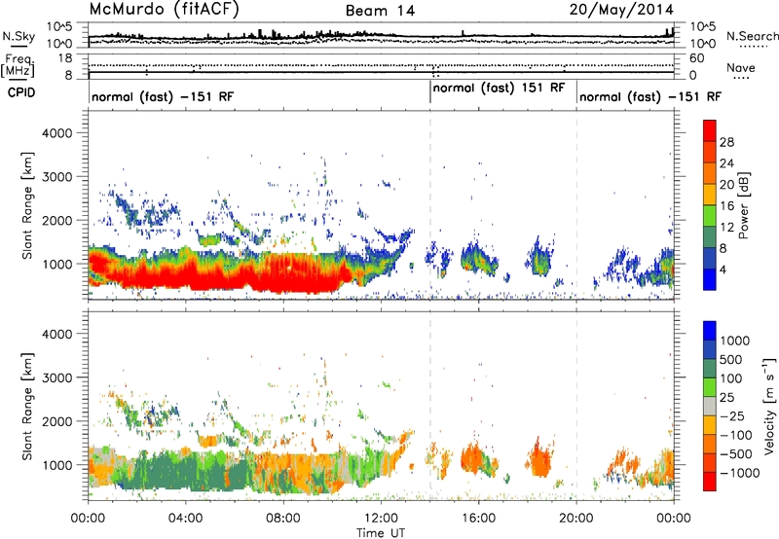Click the "16" power colorbar label
This screenshot has width=779, height=539.
pyautogui.click(x=726, y=206)
